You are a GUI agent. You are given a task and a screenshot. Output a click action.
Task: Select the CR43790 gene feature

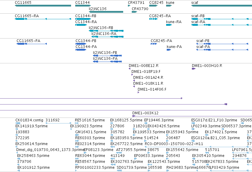click(x=134, y=12)
